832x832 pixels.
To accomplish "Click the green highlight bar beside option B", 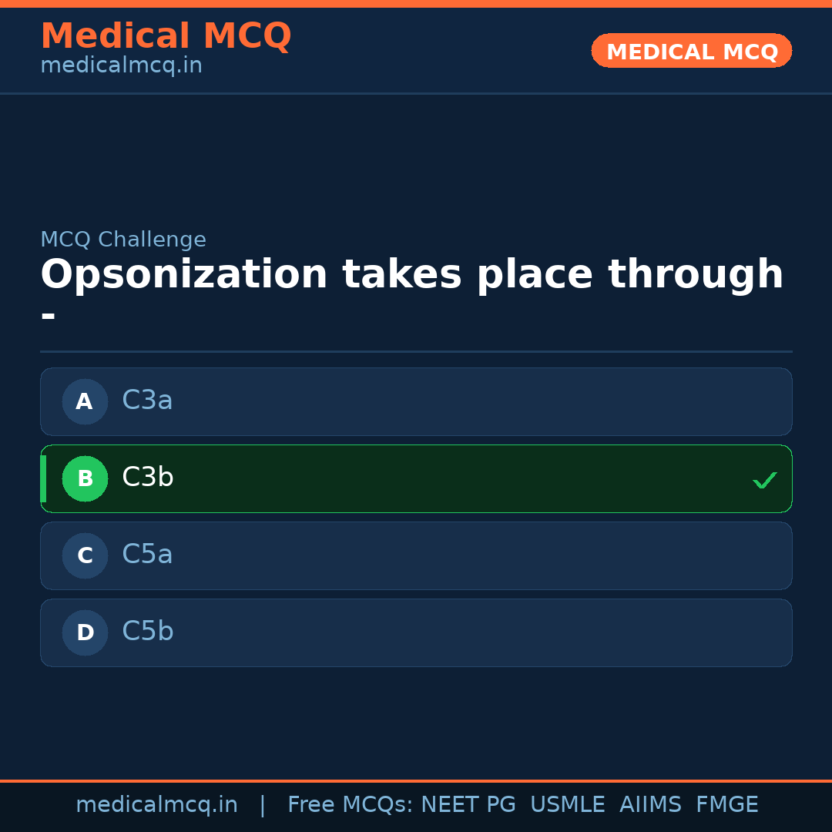I will point(43,478).
